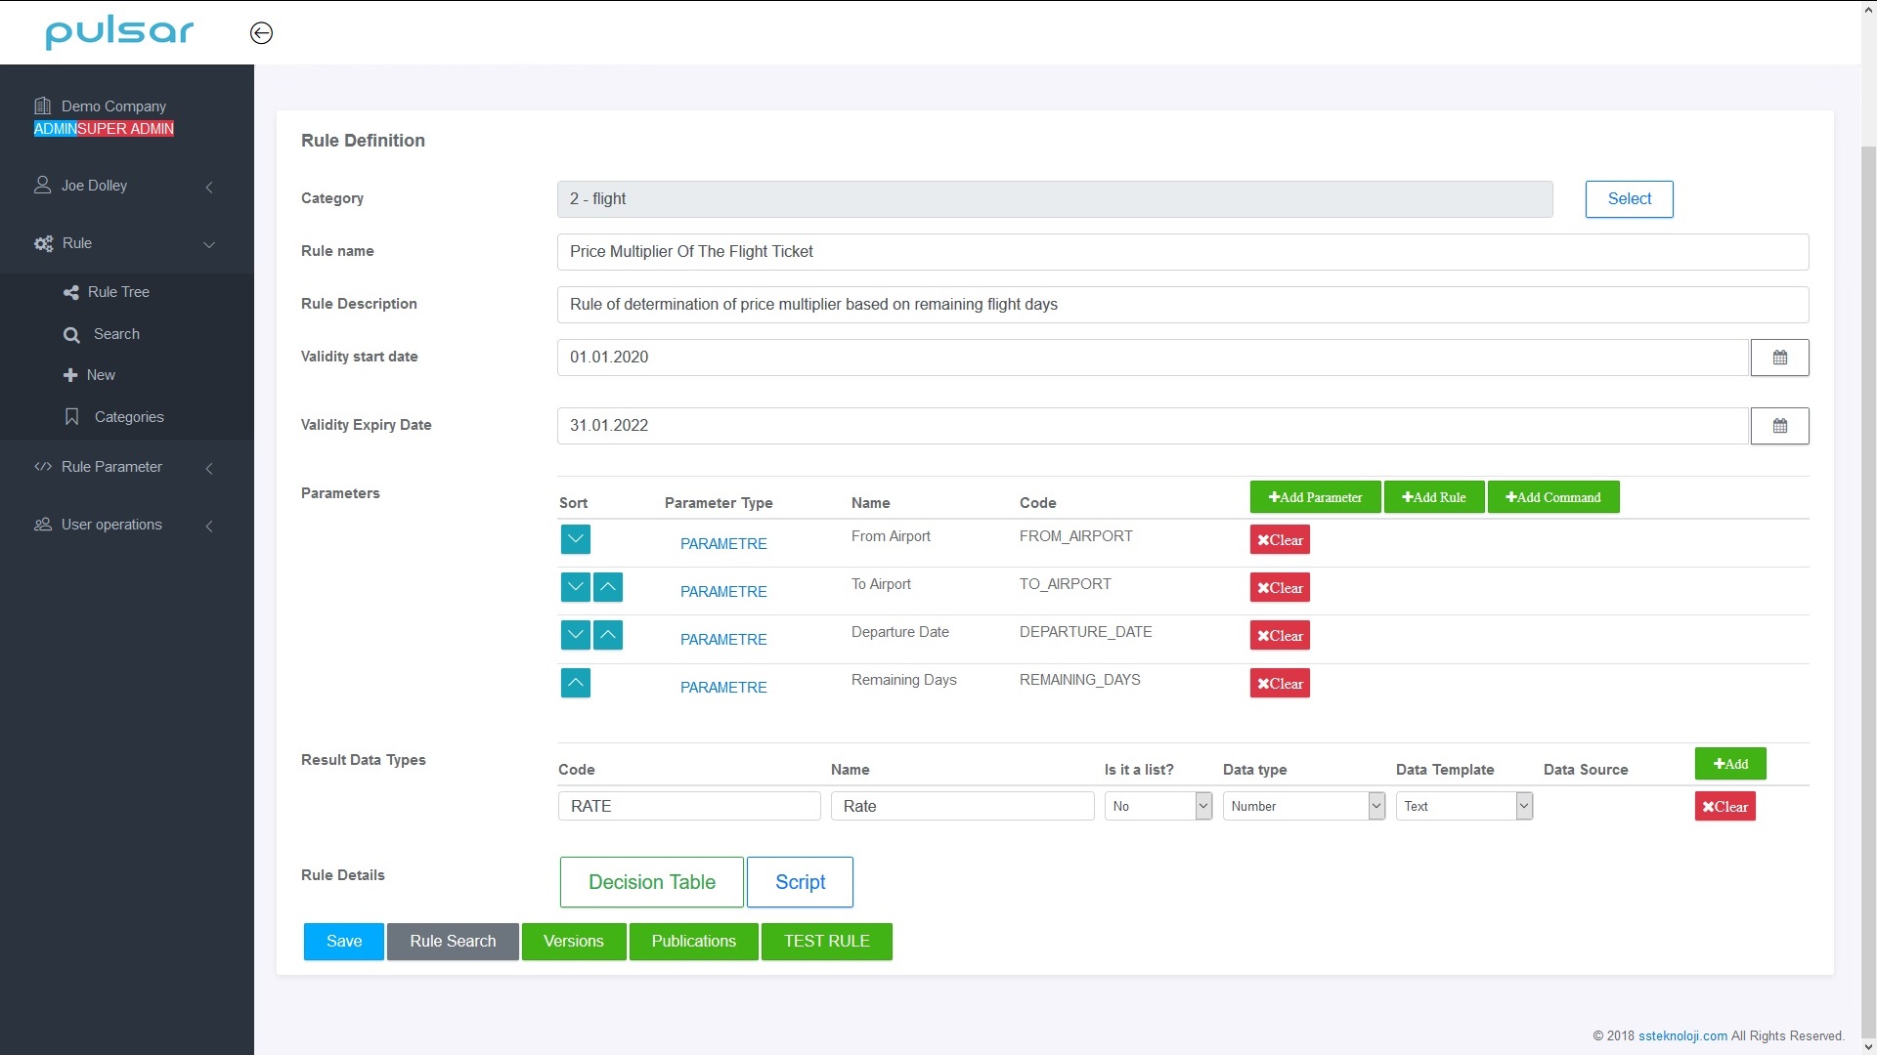Viewport: 1877px width, 1055px height.
Task: Switch to the Decision Table tab
Action: coord(651,882)
